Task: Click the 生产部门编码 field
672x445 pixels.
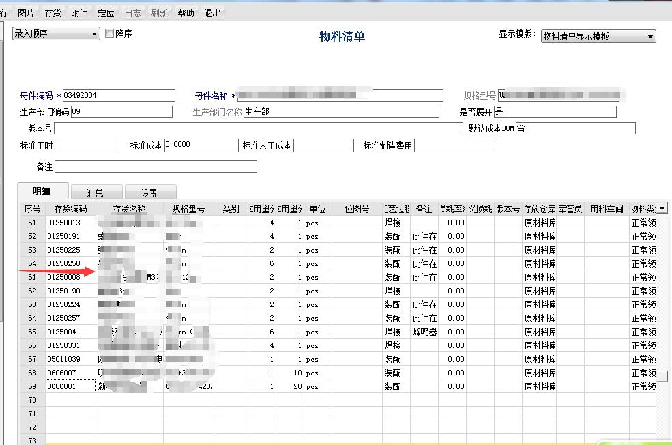Action: [x=121, y=112]
